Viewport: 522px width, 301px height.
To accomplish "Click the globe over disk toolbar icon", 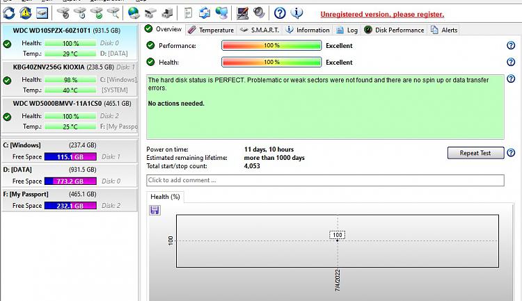I will [x=134, y=13].
